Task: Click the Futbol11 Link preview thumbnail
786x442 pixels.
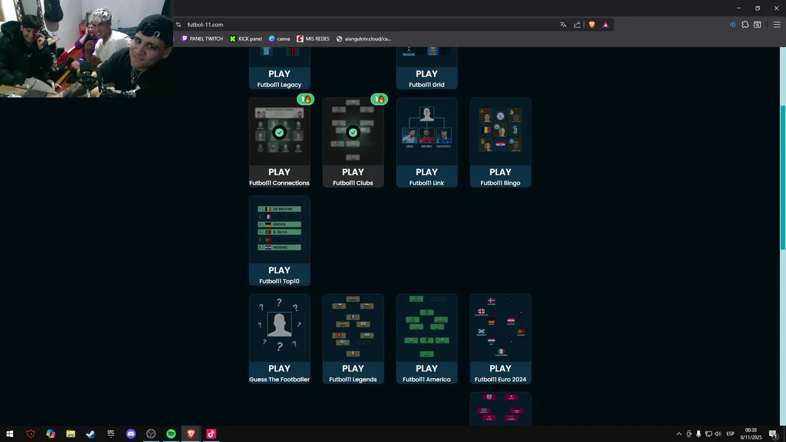Action: pos(427,130)
